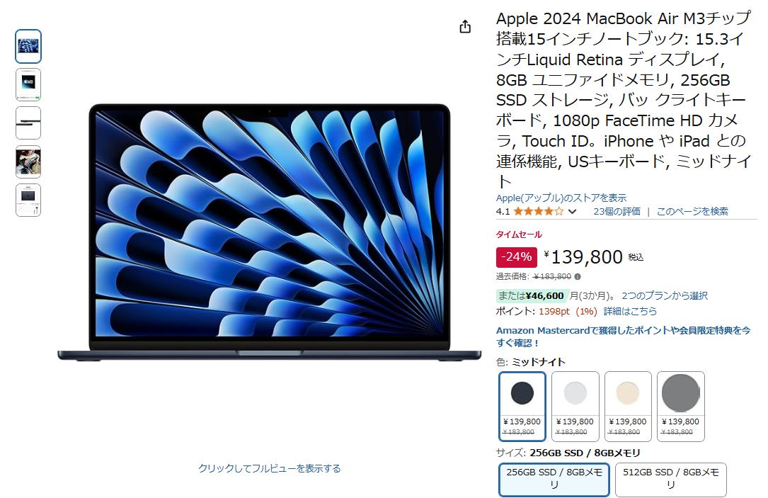Choose the Midnight color swatch
768x498 pixels.
pos(522,407)
